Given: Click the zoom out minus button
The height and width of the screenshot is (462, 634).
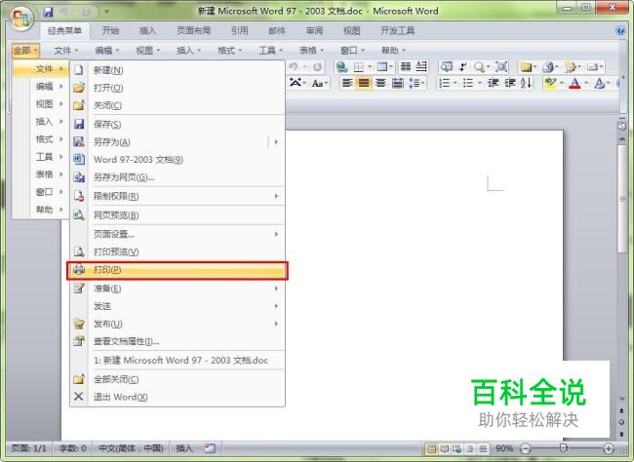Looking at the screenshot, I should point(525,448).
